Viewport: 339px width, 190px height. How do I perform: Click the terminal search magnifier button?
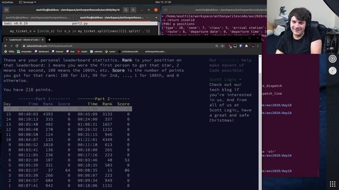point(126,10)
